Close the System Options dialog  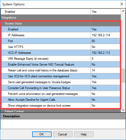click(x=122, y=4)
